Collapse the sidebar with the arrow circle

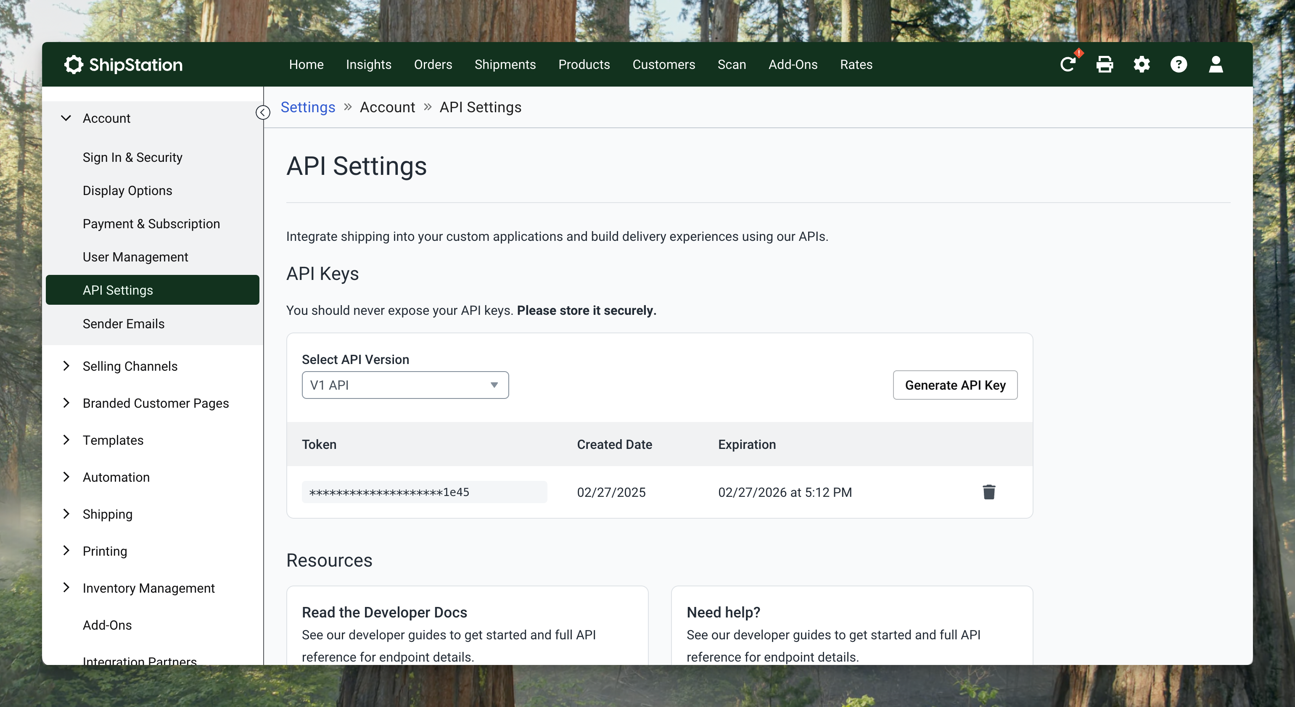(263, 113)
